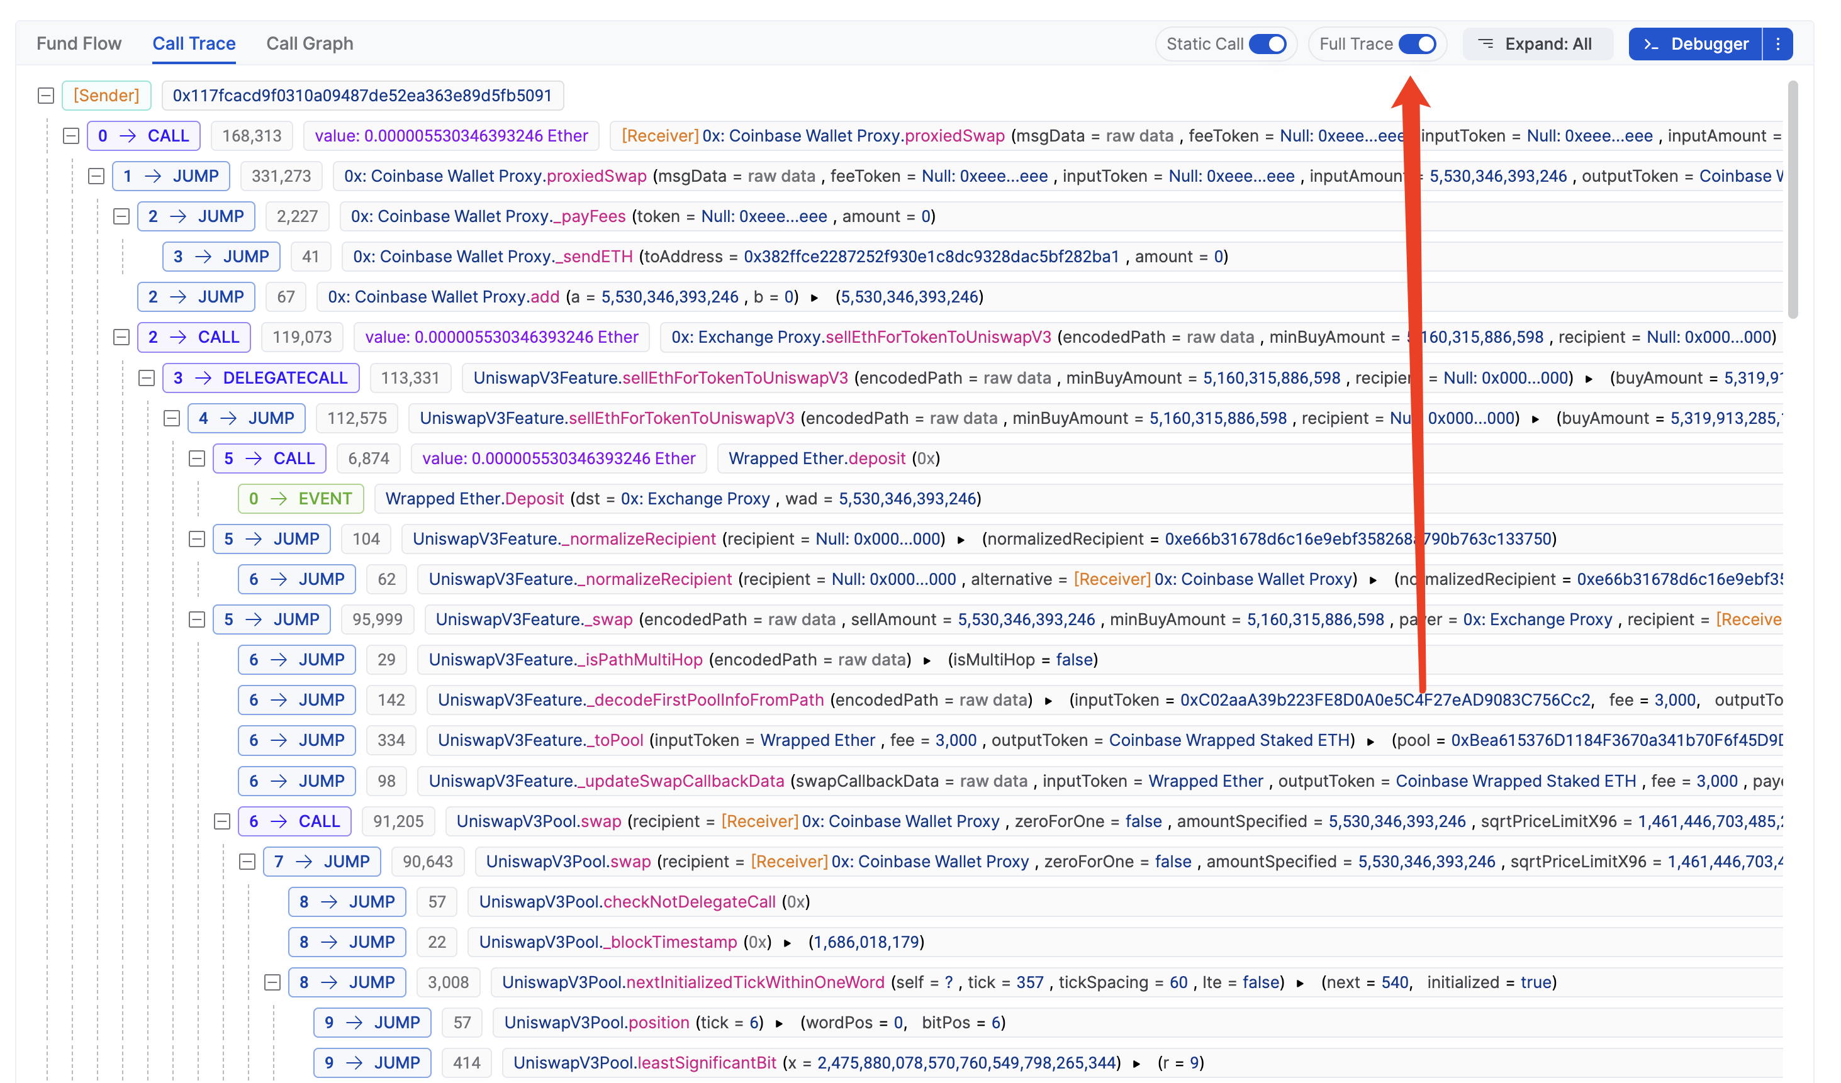Toggle the Full Trace switch

tap(1418, 44)
